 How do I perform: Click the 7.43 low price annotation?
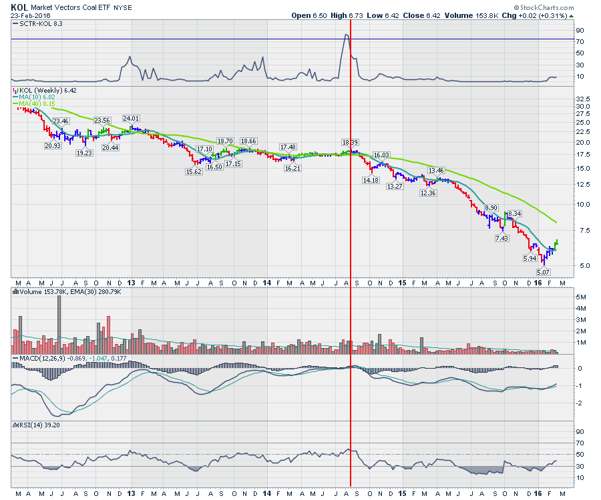[502, 238]
